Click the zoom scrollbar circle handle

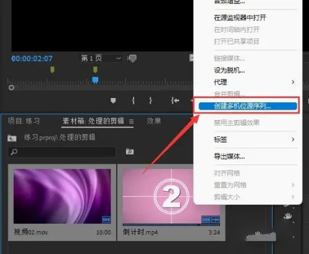tap(12, 88)
